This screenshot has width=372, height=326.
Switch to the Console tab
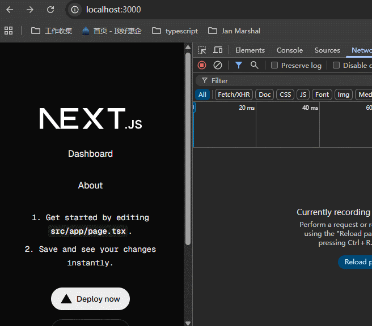[x=289, y=50]
